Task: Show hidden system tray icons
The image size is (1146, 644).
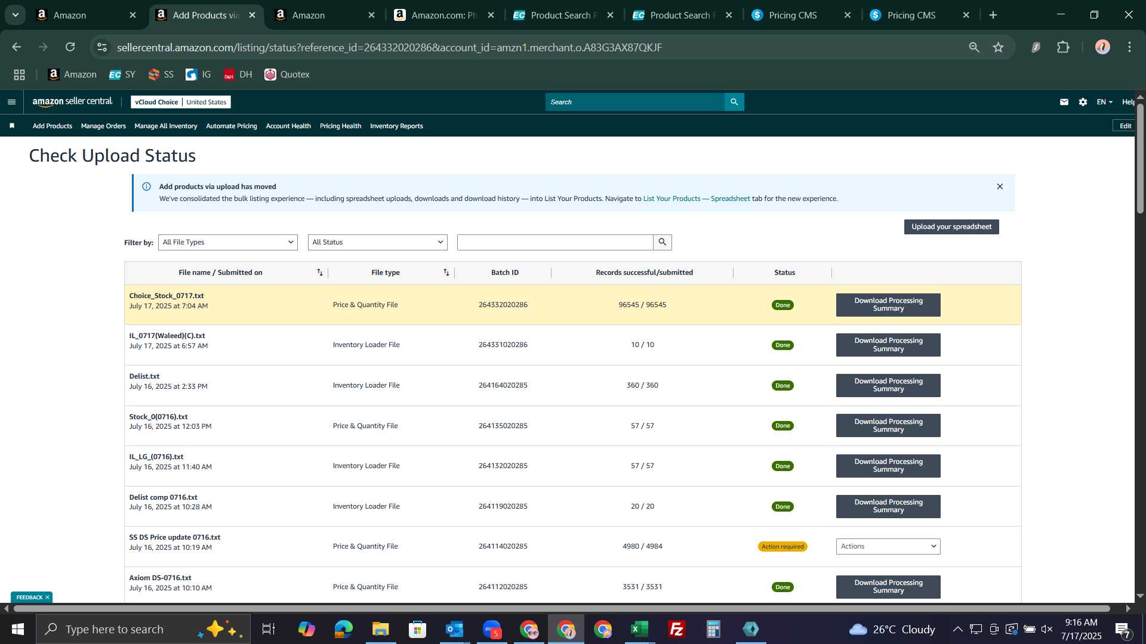Action: [x=957, y=629]
